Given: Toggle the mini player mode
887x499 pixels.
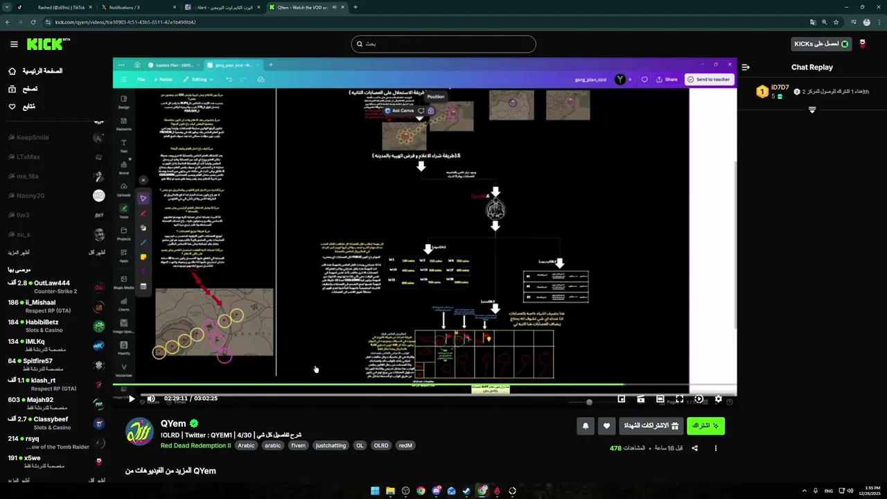Looking at the screenshot, I should (621, 399).
